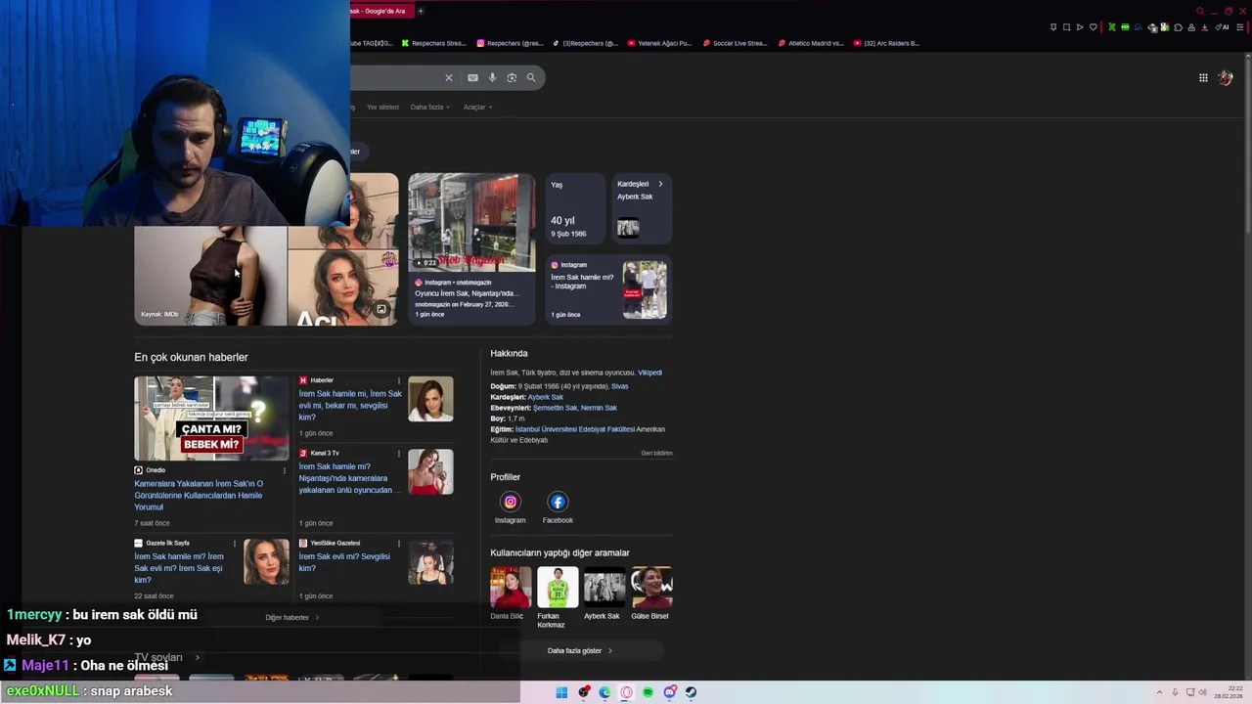Open the Google account profile avatar
This screenshot has width=1252, height=704.
pos(1226,77)
